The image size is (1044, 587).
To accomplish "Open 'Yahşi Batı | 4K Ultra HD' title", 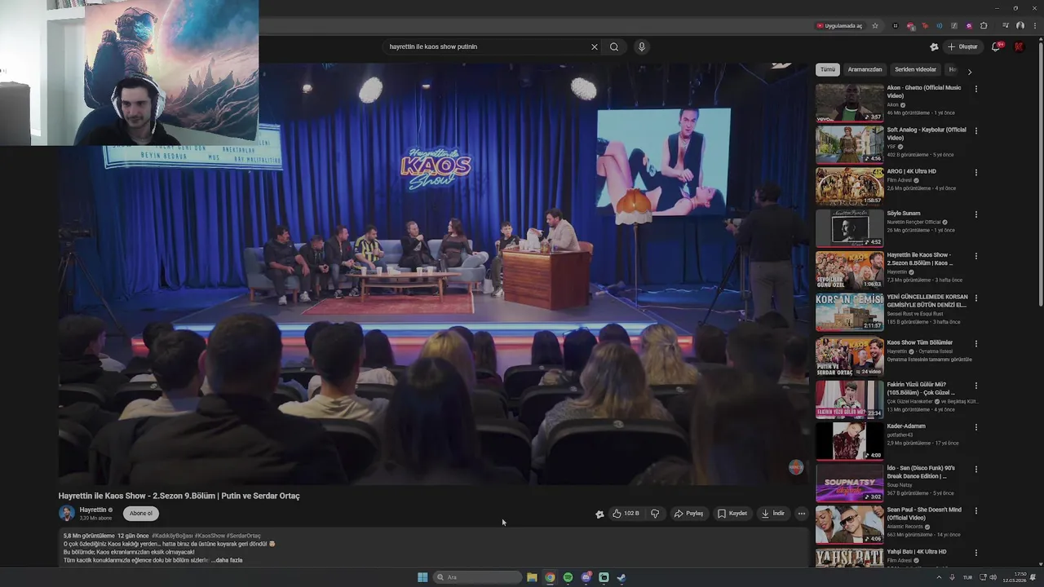I will tap(917, 552).
